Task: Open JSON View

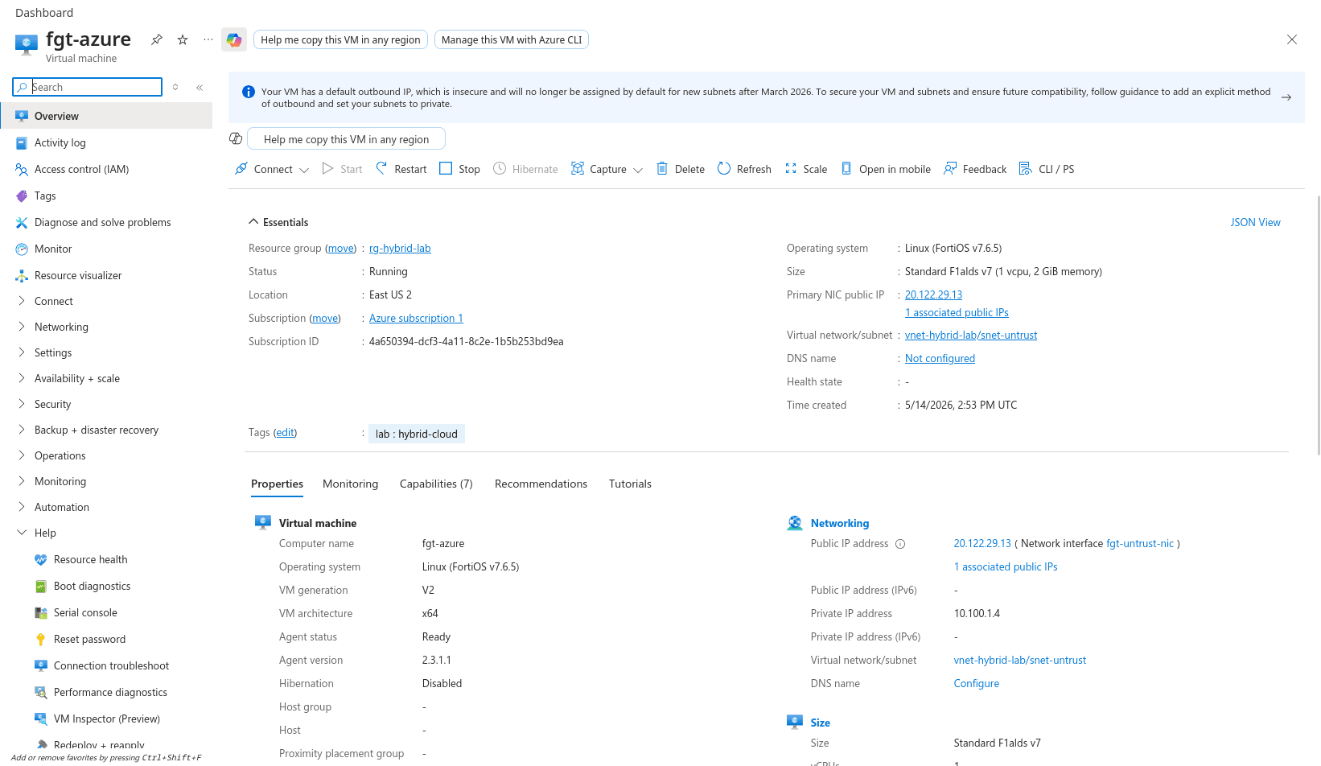Action: (x=1255, y=222)
